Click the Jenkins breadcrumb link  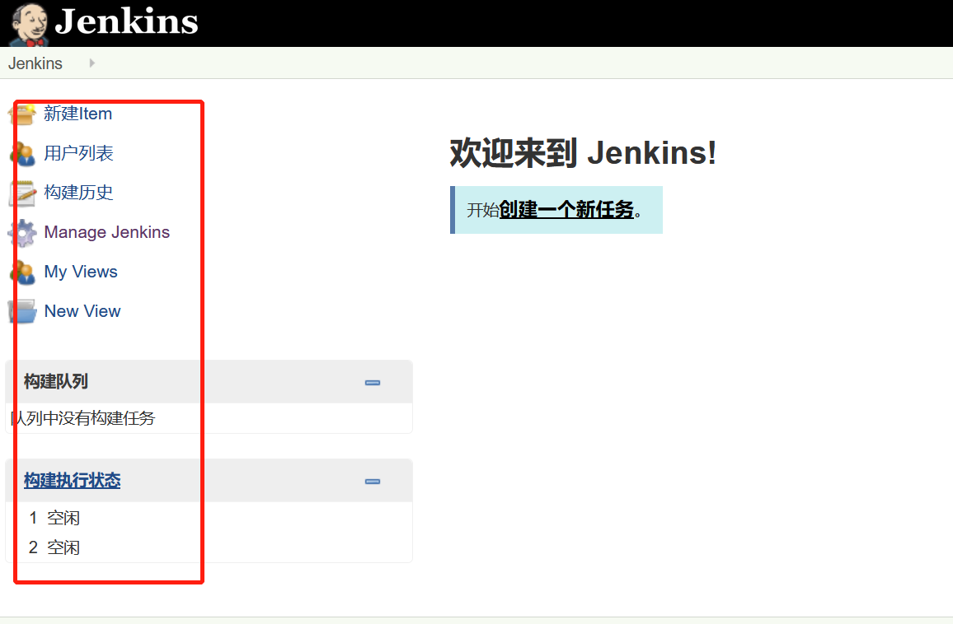(x=35, y=63)
